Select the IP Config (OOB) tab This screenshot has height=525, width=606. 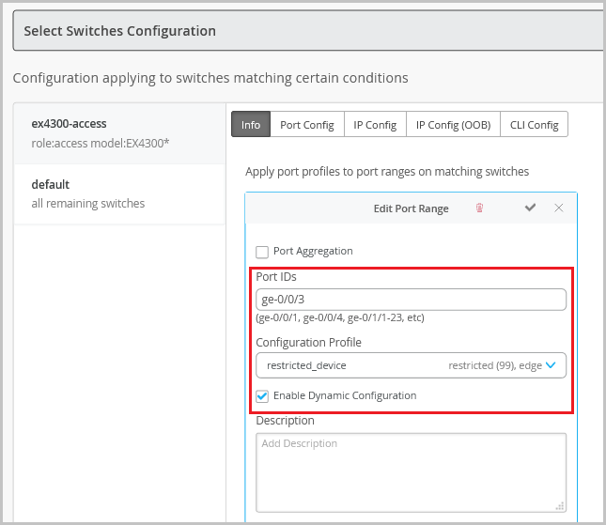pyautogui.click(x=453, y=125)
